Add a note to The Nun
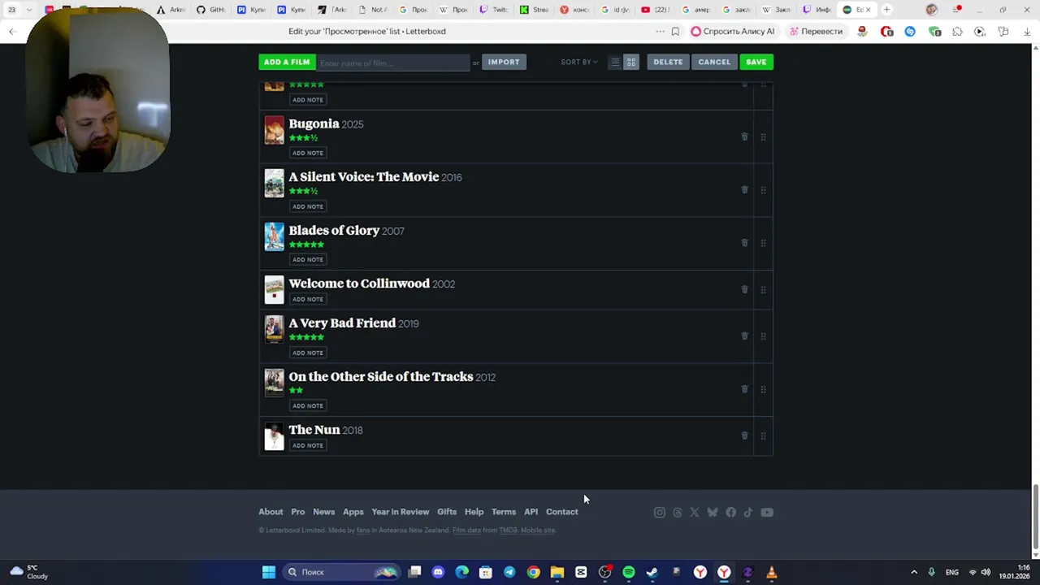This screenshot has height=585, width=1040. click(308, 445)
